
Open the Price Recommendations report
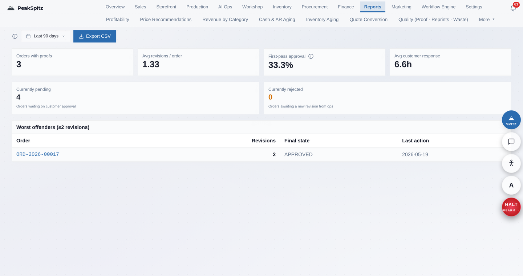166,20
